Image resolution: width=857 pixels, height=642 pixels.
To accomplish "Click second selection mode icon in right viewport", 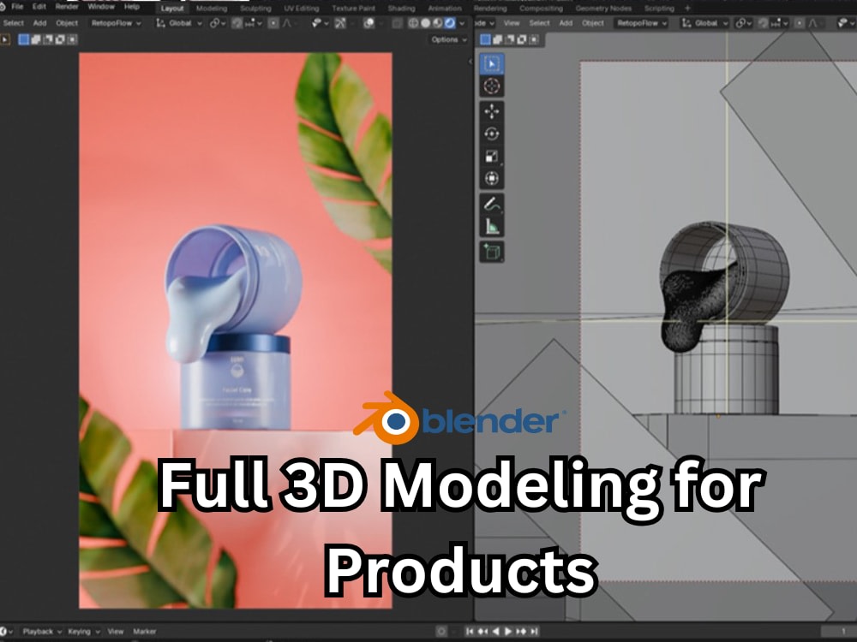I will point(497,39).
